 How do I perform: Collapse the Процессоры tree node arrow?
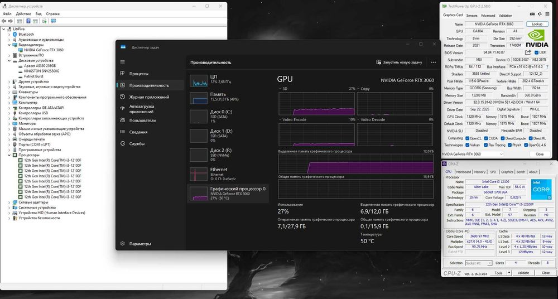(9, 155)
